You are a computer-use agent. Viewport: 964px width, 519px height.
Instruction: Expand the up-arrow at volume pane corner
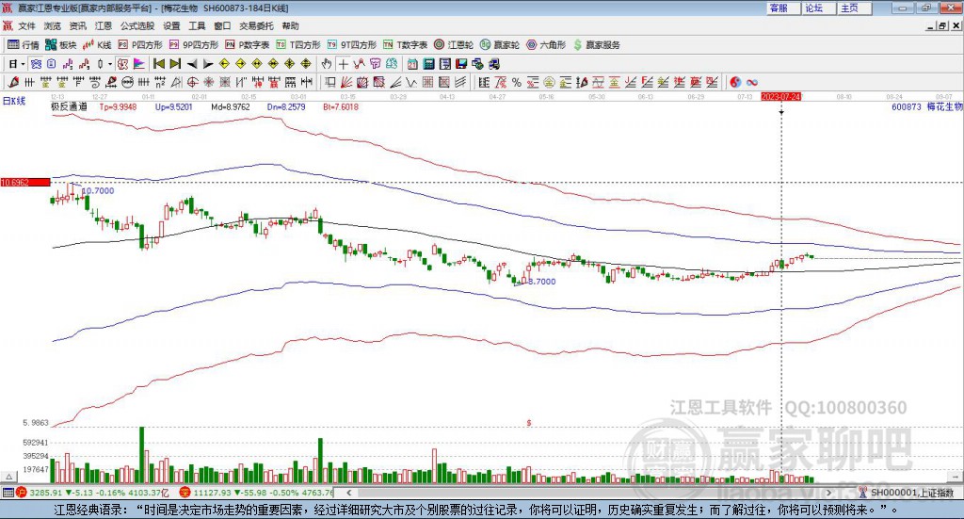(8, 477)
